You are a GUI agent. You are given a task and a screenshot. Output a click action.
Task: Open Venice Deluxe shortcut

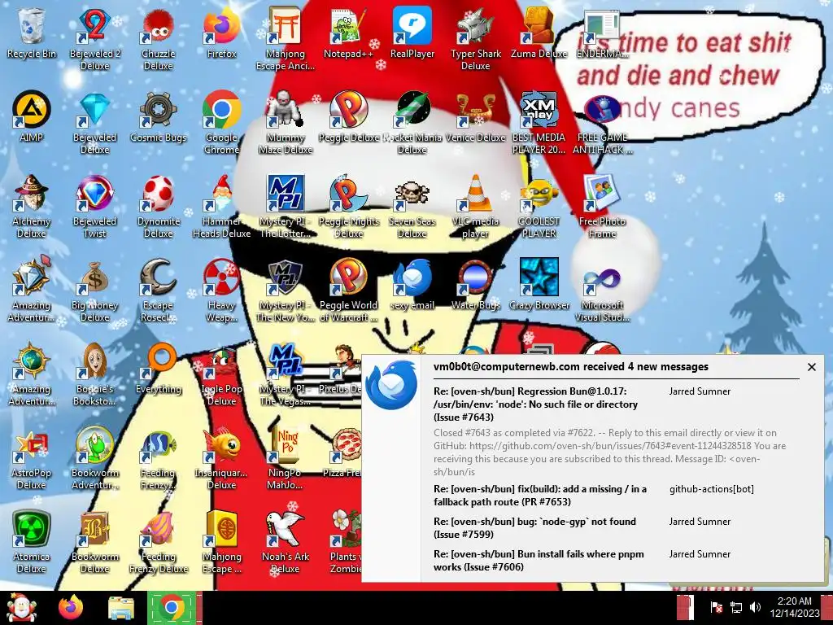tap(475, 117)
